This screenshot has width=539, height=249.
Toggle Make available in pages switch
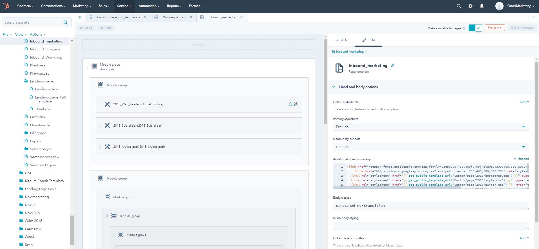[x=475, y=28]
